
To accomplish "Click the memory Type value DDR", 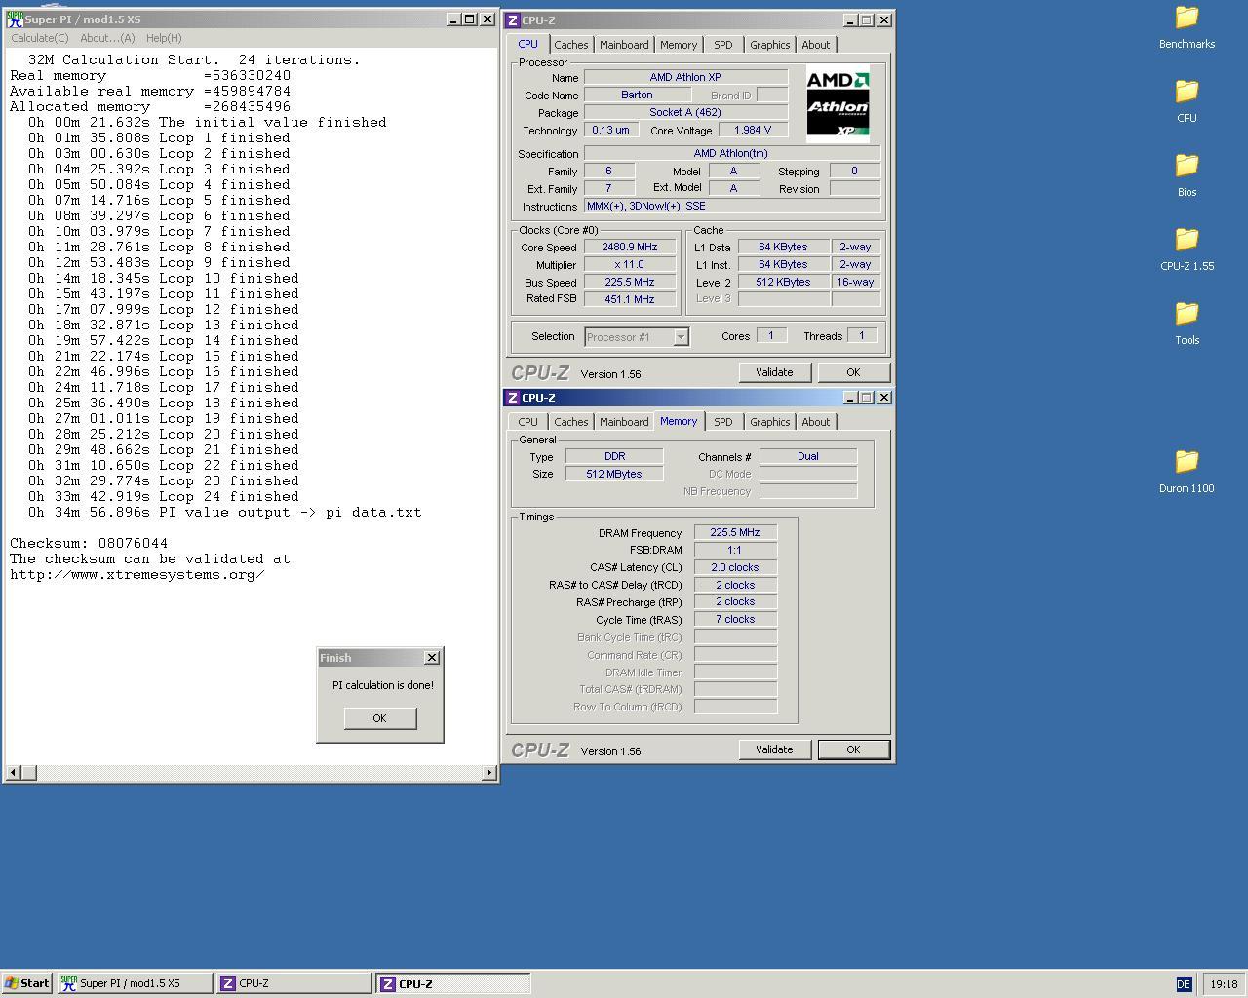I will (614, 456).
